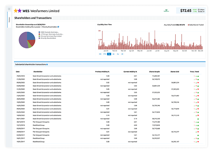
Task: Sort table by Date column header
Action: click(x=18, y=71)
